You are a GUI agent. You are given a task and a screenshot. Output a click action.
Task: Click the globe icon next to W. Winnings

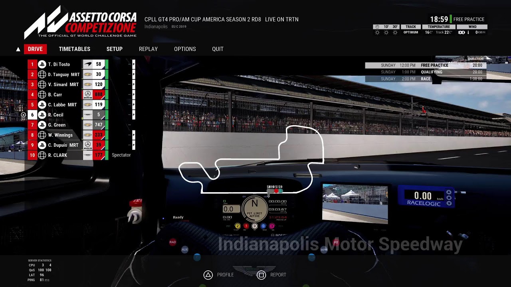(x=42, y=135)
